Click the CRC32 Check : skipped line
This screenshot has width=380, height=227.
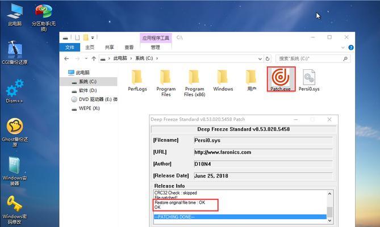176,193
